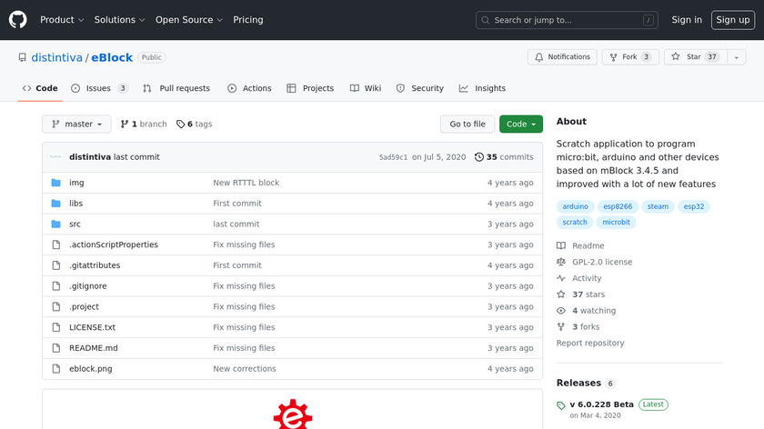
Task: Toggle Star on this repository
Action: tap(686, 57)
